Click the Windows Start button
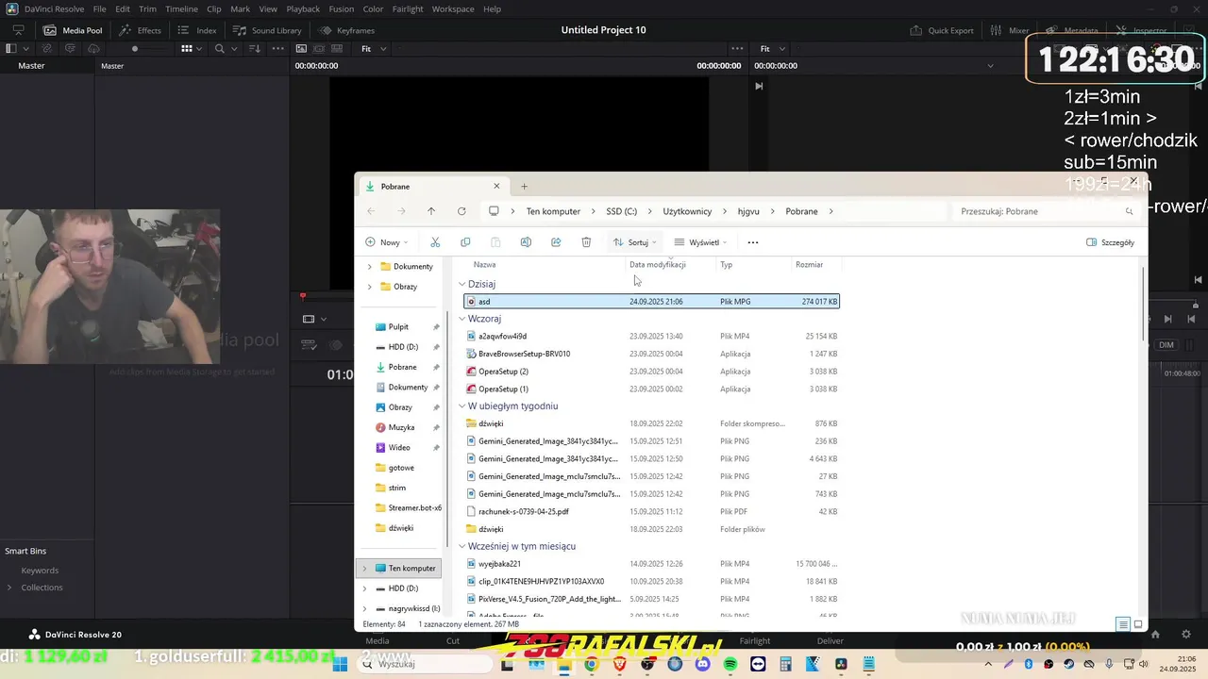 (x=341, y=664)
